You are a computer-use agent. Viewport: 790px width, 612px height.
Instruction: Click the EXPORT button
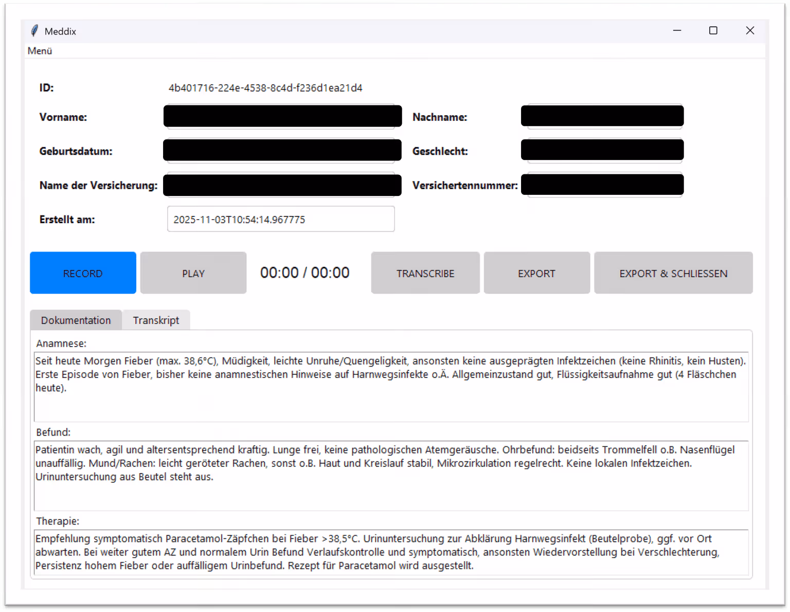536,273
